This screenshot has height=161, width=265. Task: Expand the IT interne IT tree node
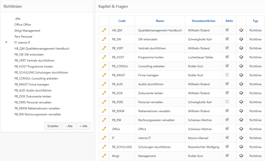(x=7, y=43)
